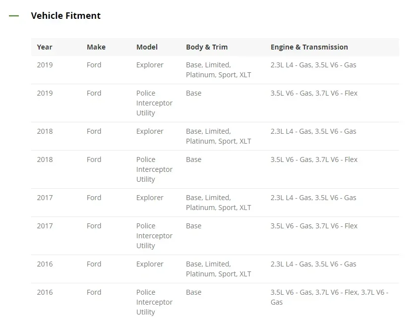Click the Base trim in the 2017 Police Interceptor row
The height and width of the screenshot is (317, 409).
(x=194, y=226)
